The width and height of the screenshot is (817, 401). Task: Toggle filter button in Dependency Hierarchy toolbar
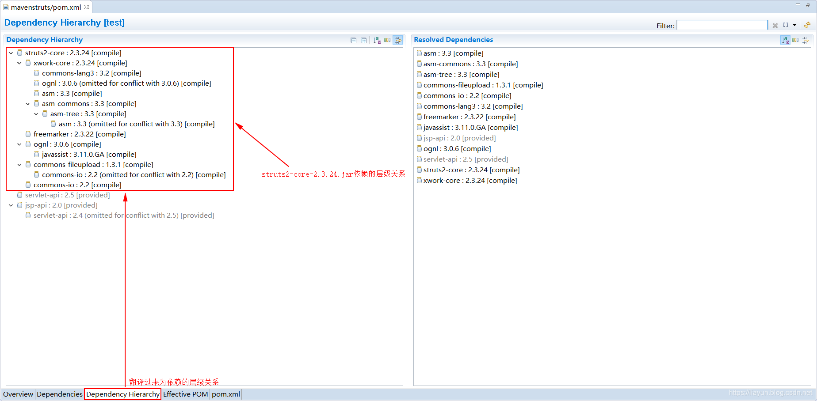tap(398, 40)
